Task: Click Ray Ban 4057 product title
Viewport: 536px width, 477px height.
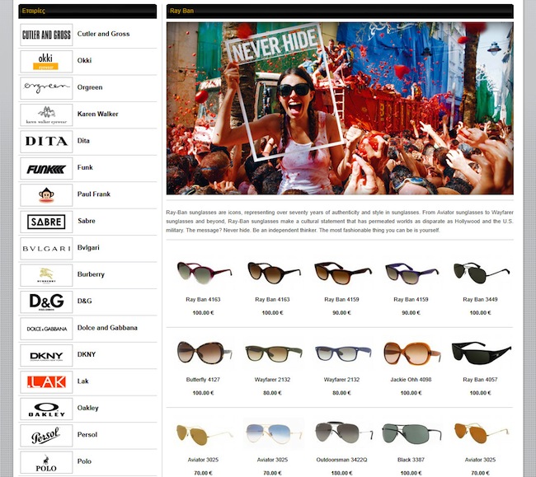Action: point(480,379)
